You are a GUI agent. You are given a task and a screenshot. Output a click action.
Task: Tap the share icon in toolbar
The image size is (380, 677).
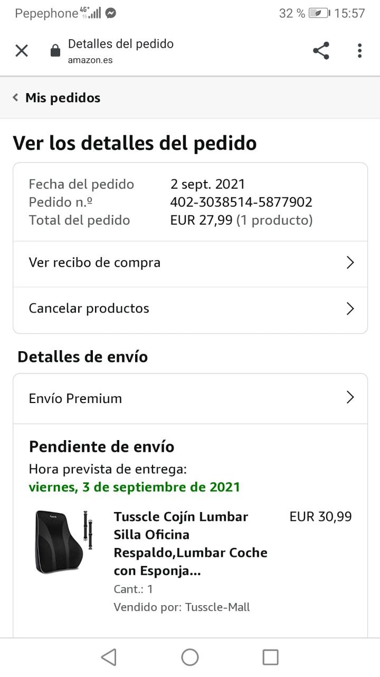tap(321, 51)
